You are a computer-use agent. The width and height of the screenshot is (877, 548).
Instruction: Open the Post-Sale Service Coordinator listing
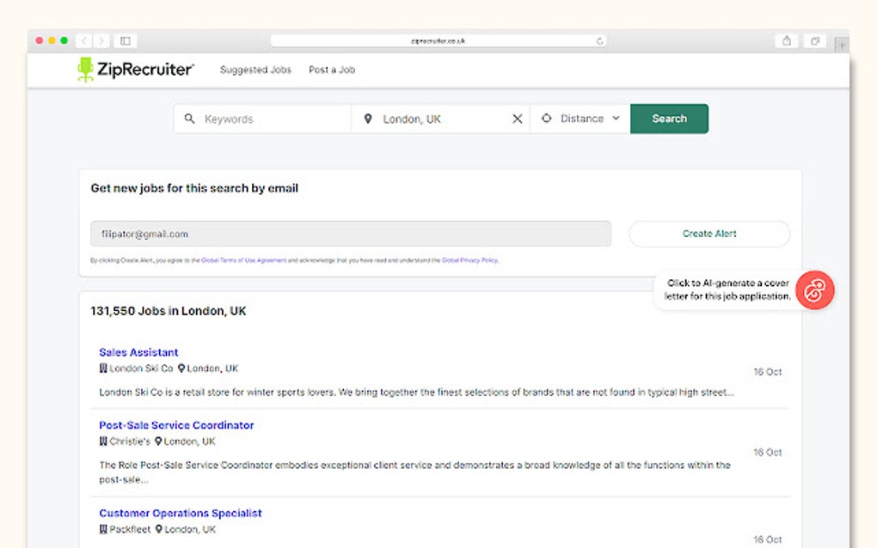(x=176, y=425)
